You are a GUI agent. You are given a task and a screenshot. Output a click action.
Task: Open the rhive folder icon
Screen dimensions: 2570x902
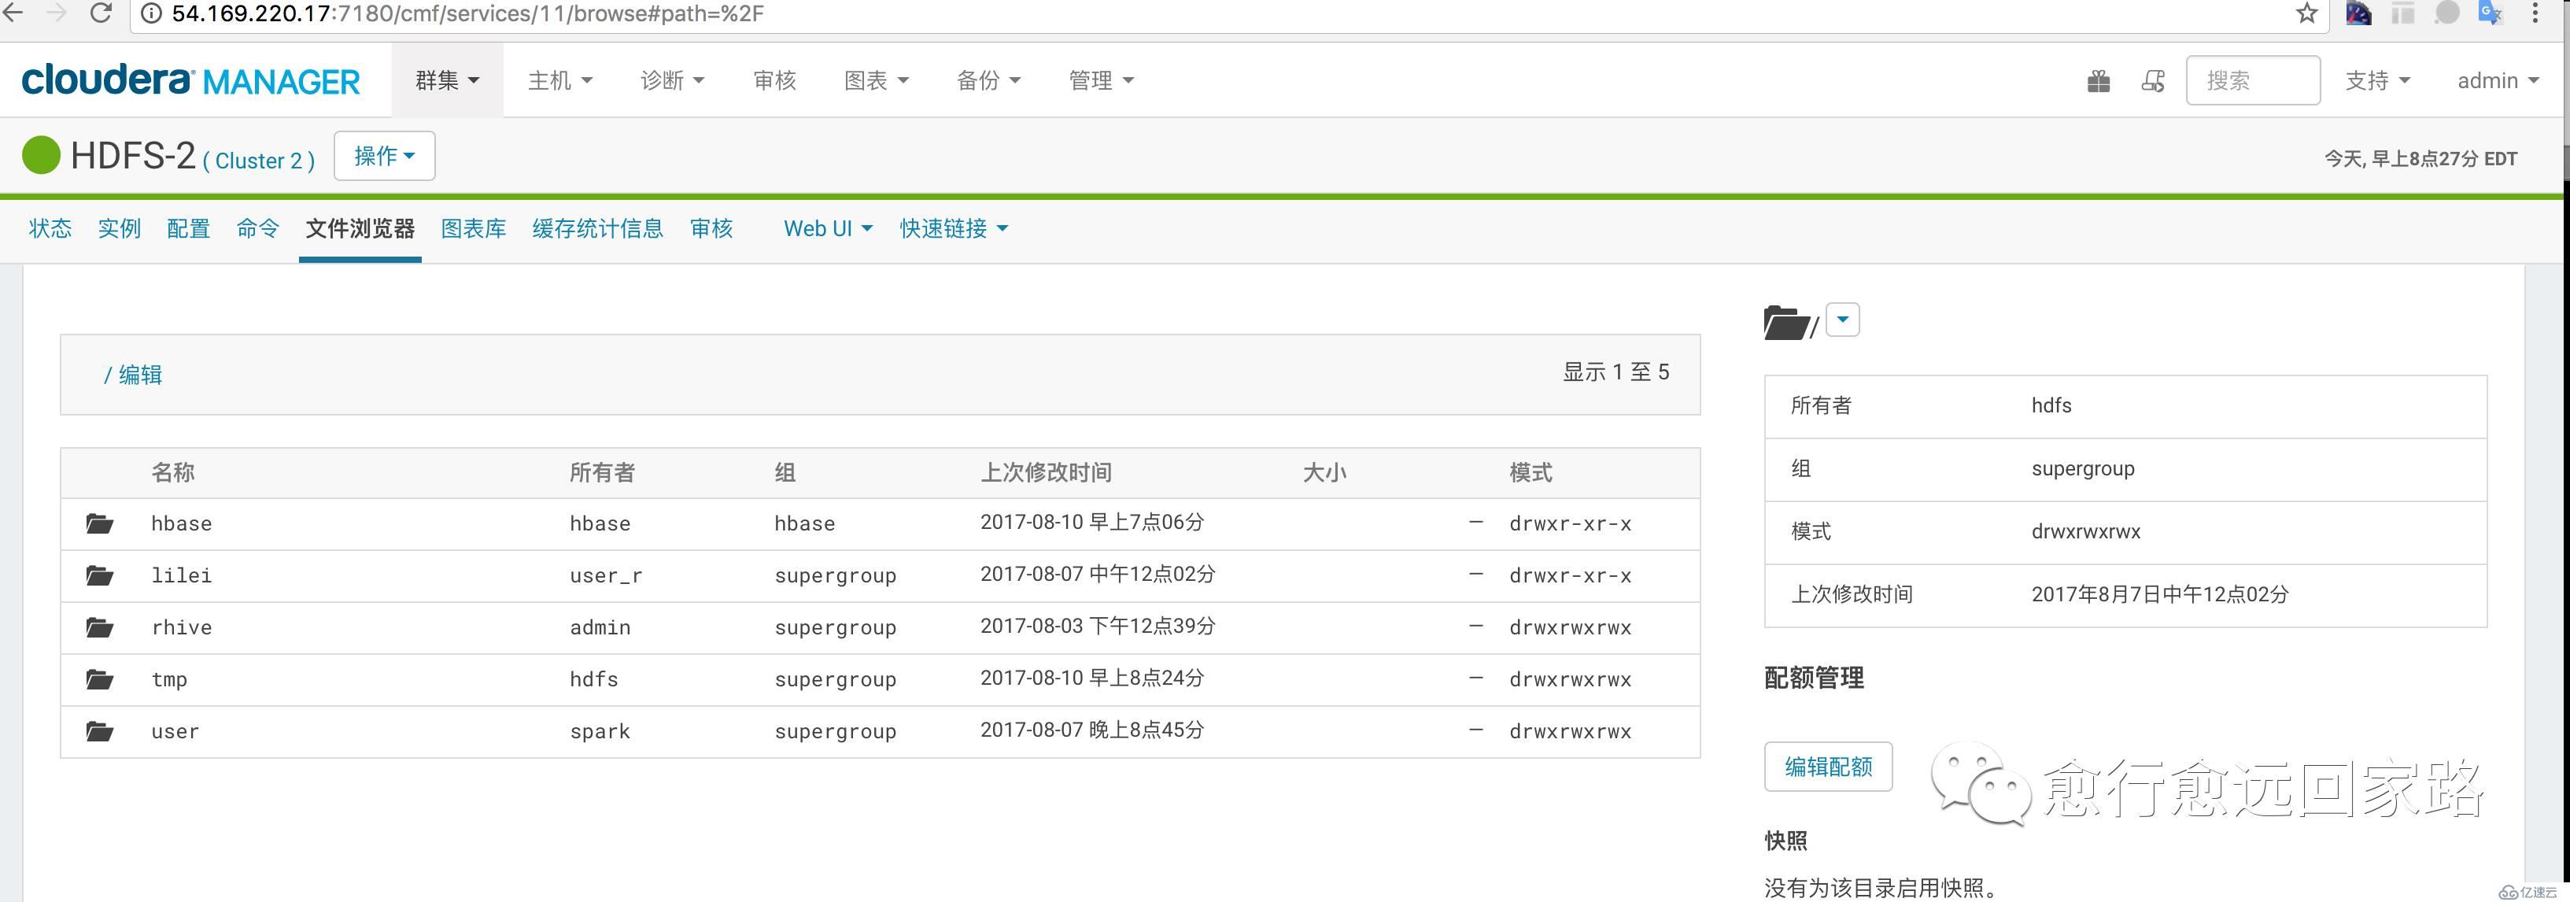99,627
